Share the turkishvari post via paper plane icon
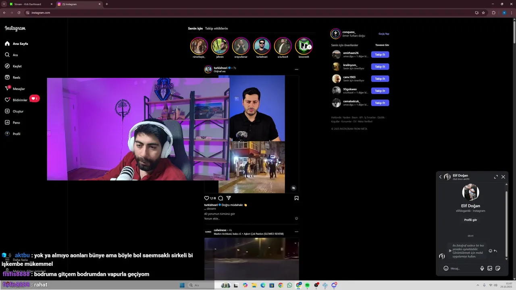 [229, 198]
